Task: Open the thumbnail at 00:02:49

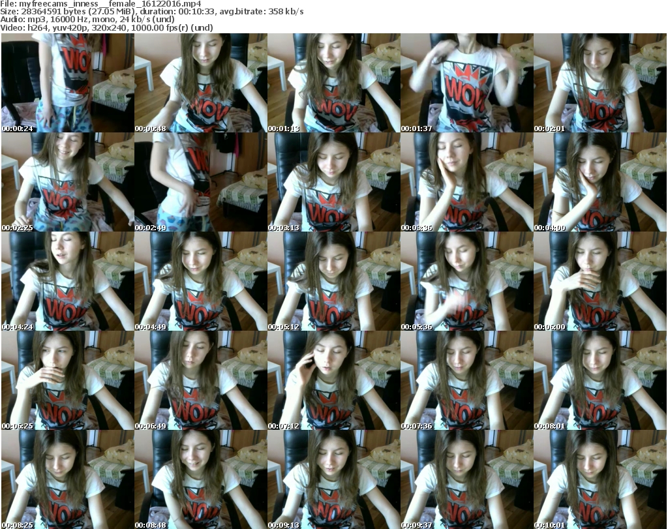Action: click(200, 182)
